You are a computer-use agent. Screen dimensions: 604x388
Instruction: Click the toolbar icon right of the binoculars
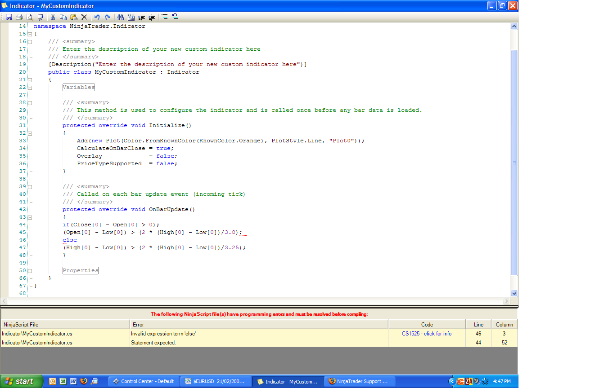[x=131, y=17]
